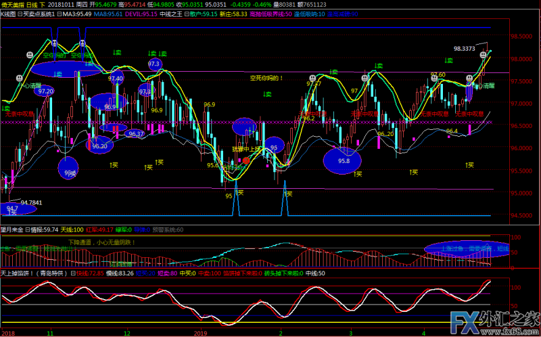
Task: Select the 日线 period label
Action: coord(32,5)
